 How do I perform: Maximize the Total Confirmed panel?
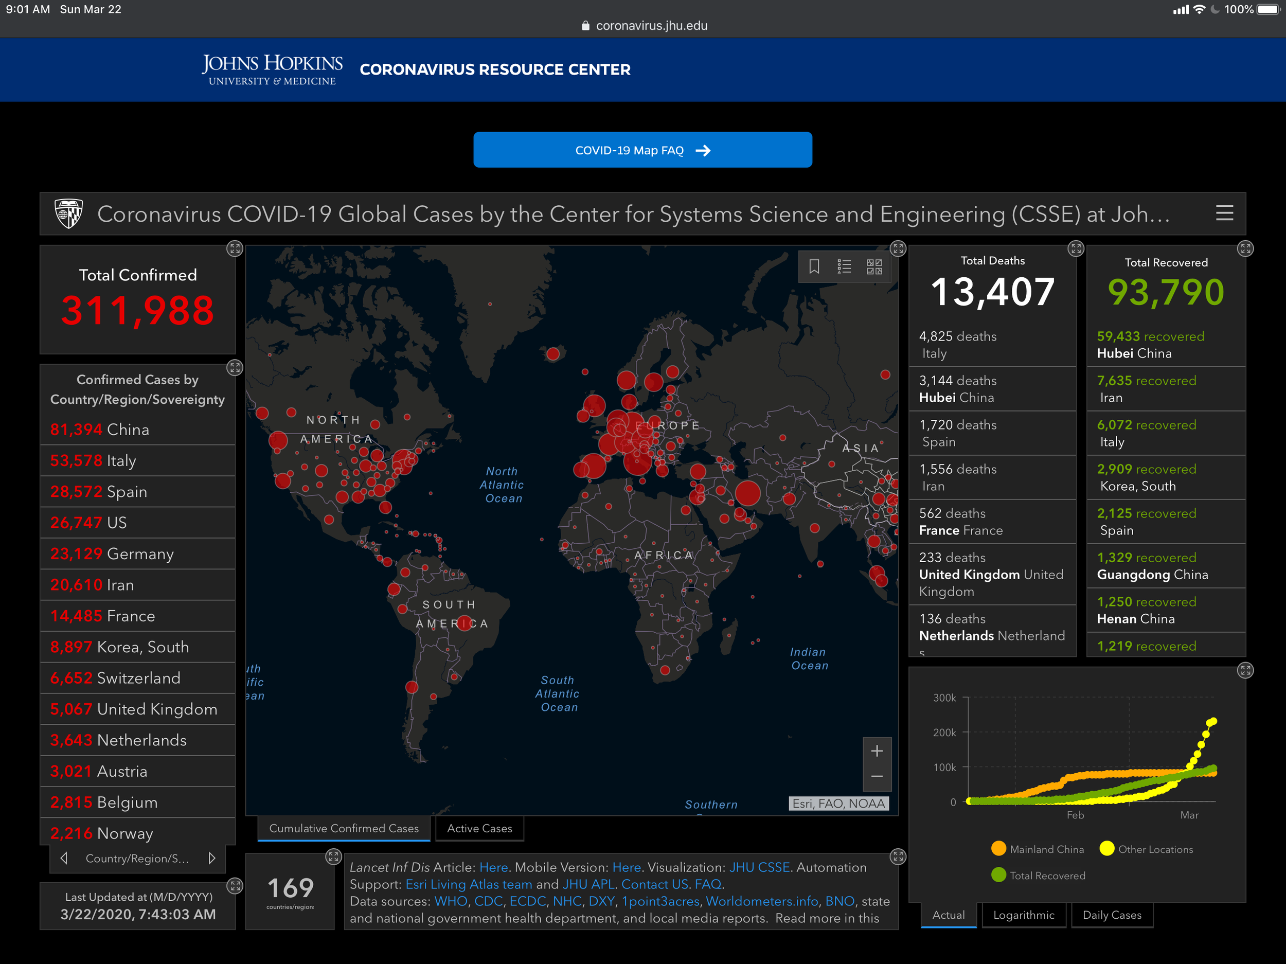[x=234, y=249]
